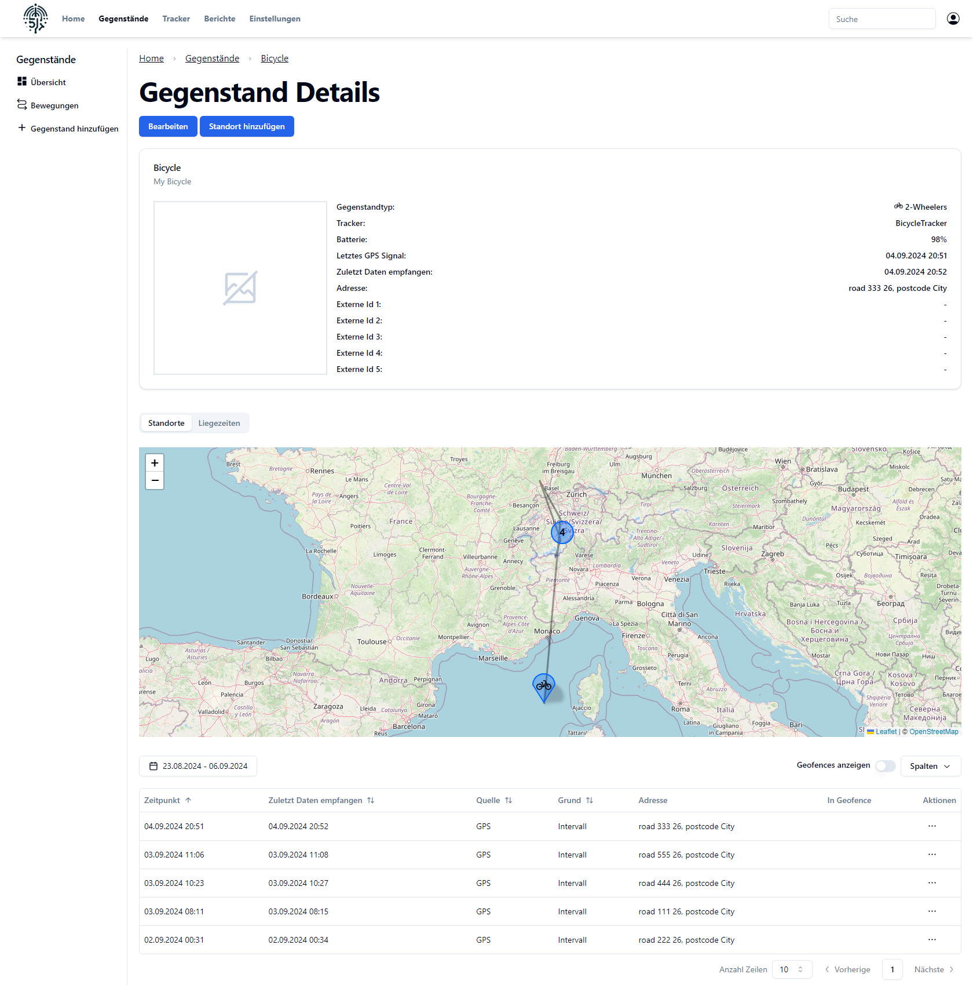Click Gegenstände breadcrumb link
The image size is (973, 985).
(212, 59)
